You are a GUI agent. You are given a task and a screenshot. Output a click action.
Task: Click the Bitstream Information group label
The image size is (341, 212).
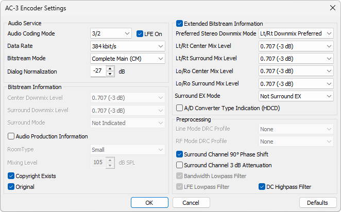click(35, 87)
